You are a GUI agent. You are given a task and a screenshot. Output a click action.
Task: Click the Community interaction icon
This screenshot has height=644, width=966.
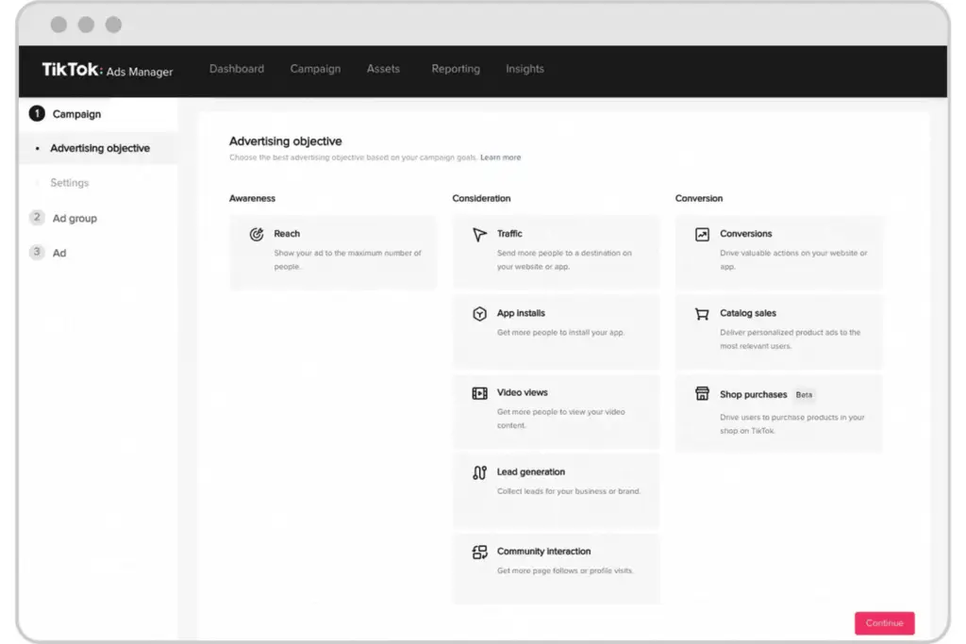pos(479,553)
